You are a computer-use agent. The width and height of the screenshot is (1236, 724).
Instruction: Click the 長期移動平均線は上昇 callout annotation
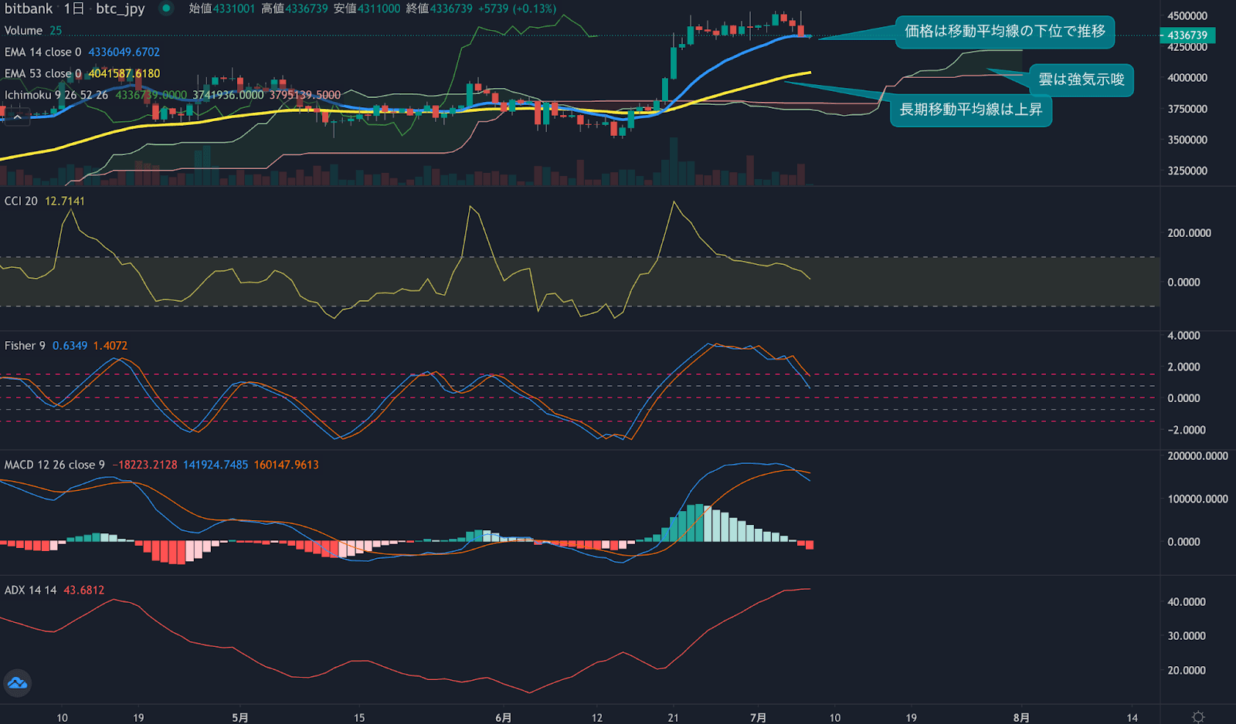click(970, 110)
